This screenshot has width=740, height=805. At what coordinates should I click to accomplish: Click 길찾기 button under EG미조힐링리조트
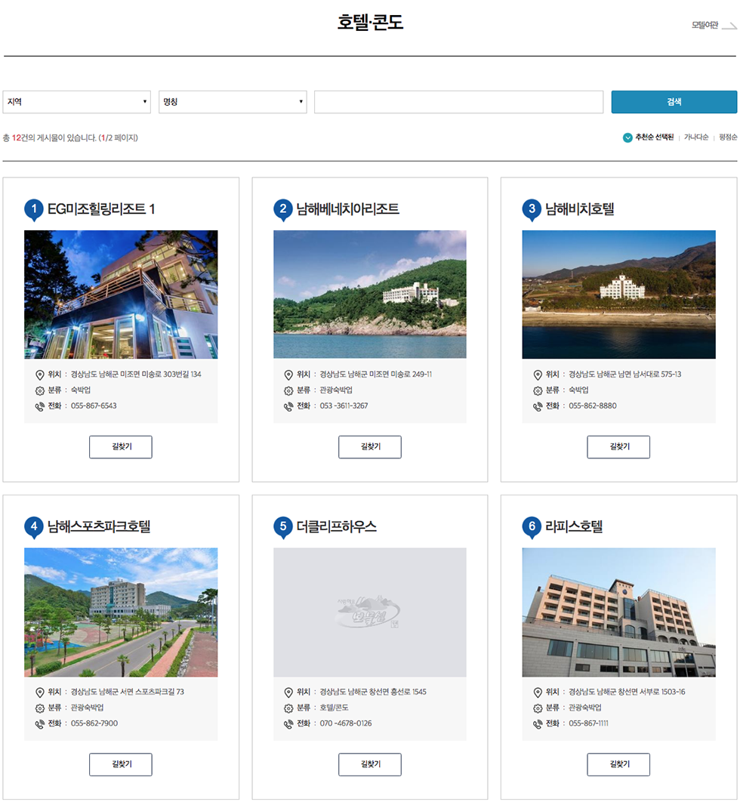(x=121, y=447)
